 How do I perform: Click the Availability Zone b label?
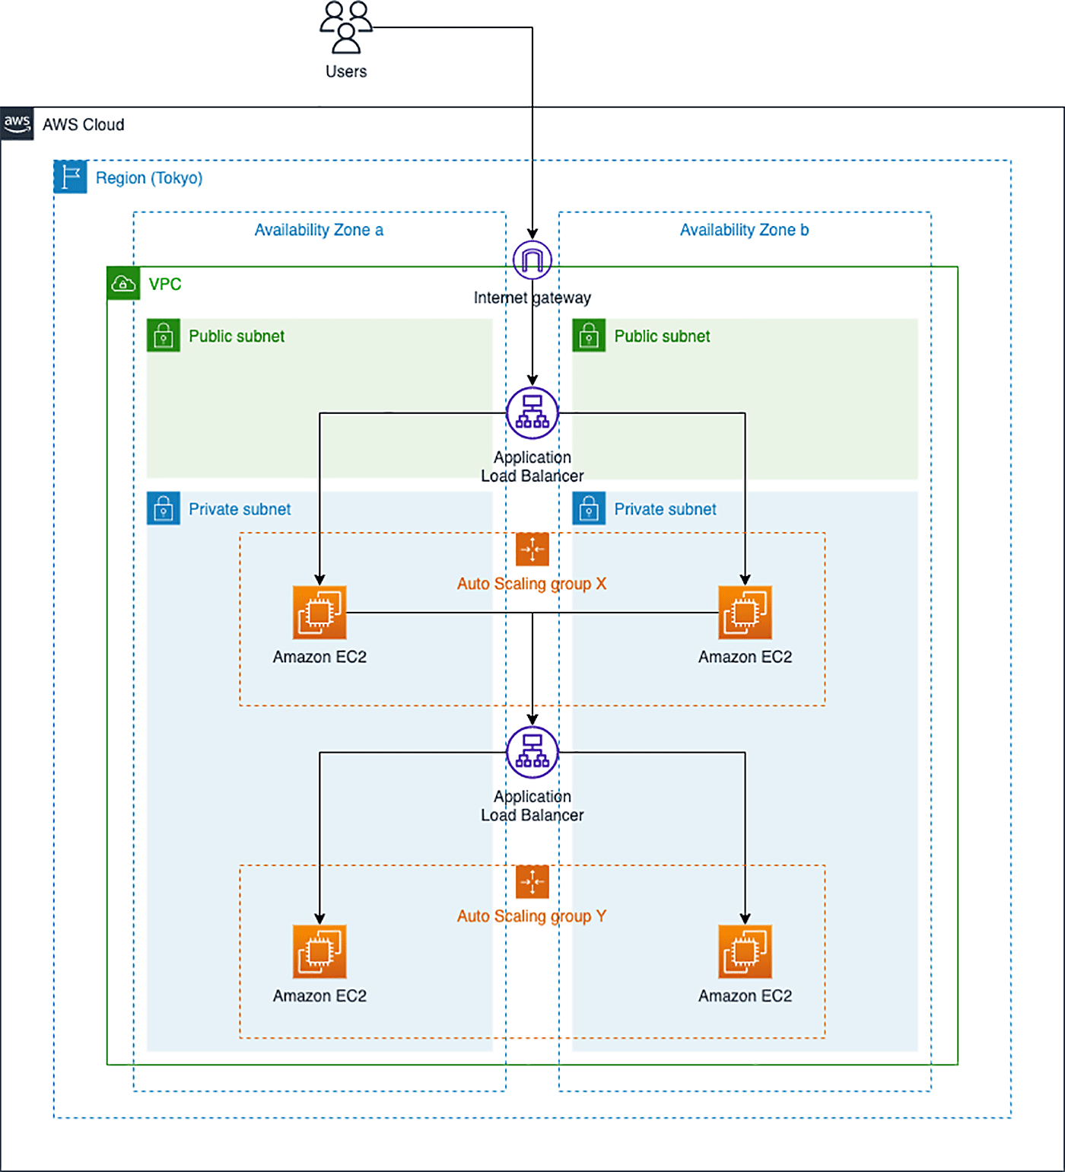[x=745, y=230]
